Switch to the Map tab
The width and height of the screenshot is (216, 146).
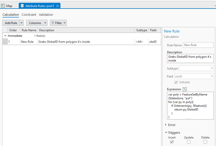(6, 6)
